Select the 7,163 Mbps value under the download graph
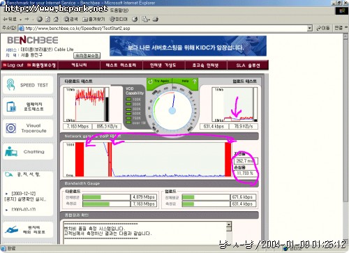 [77, 126]
